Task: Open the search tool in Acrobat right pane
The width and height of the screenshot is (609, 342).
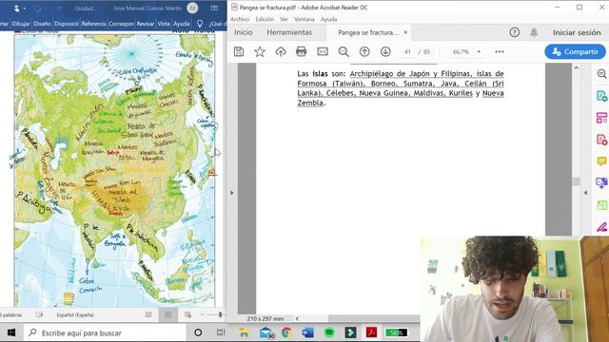Action: coord(601,74)
